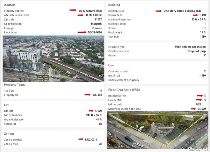Click the red arrow next to R7X, C2-3 zoning
This screenshot has height=152, width=210.
[81, 139]
